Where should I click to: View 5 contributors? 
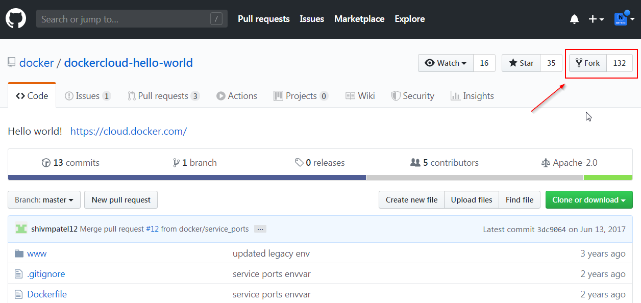tap(445, 163)
